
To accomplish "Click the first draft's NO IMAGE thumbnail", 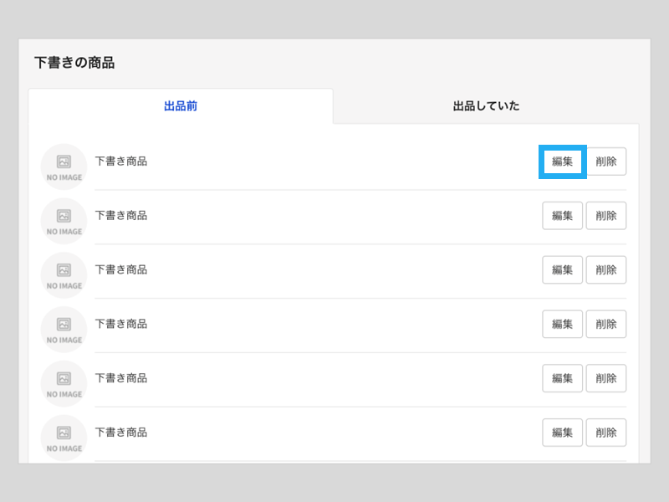I will 64,166.
